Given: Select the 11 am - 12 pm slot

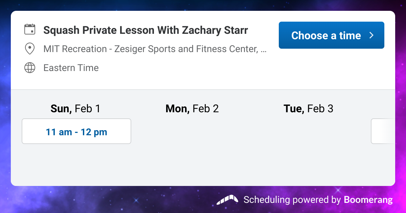Looking at the screenshot, I should pos(76,131).
